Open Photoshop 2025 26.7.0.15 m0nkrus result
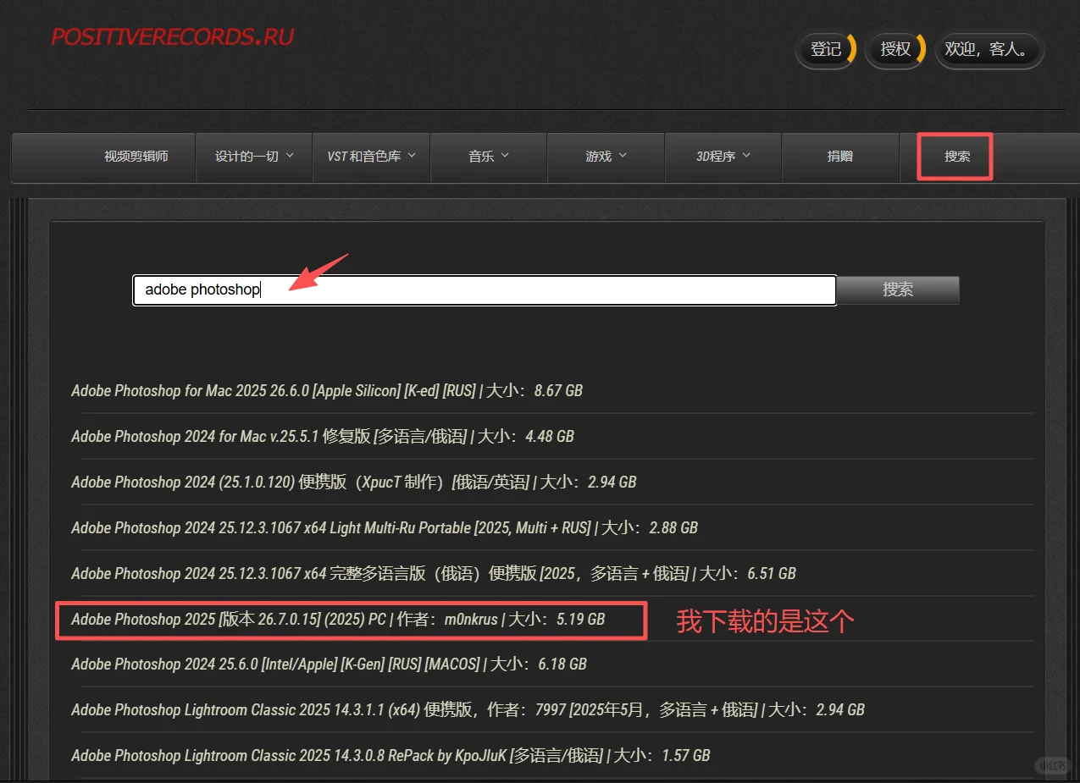Screen dimensions: 1080x783 pos(338,620)
